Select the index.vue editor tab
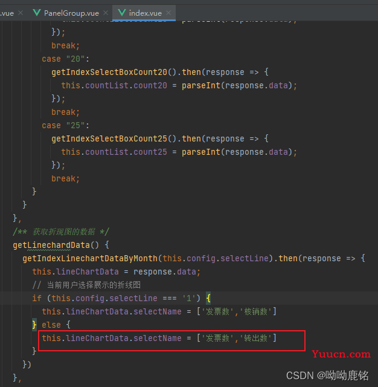This screenshot has height=387, width=378. pos(145,13)
